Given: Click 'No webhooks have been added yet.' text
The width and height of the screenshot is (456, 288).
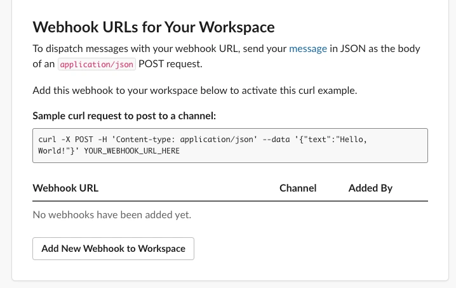Looking at the screenshot, I should point(112,215).
